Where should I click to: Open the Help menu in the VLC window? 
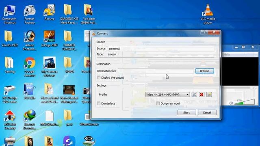click(227, 54)
